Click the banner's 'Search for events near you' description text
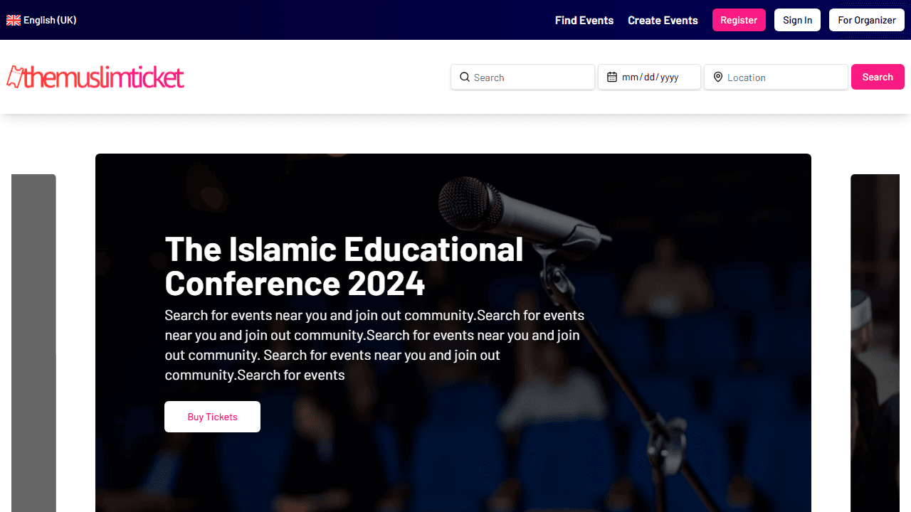911x512 pixels. point(374,345)
